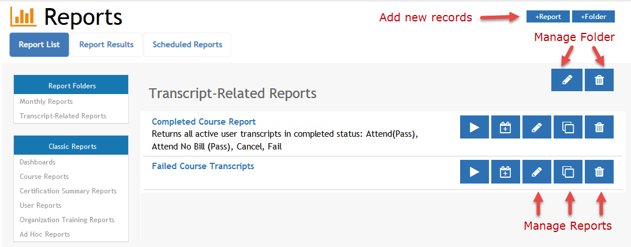This screenshot has width=631, height=247.
Task: Edit the Transcript-Related Reports folder
Action: (x=567, y=80)
